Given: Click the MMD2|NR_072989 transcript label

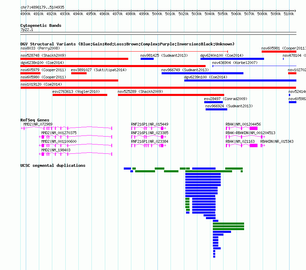Looking at the screenshot, I should (38, 124).
